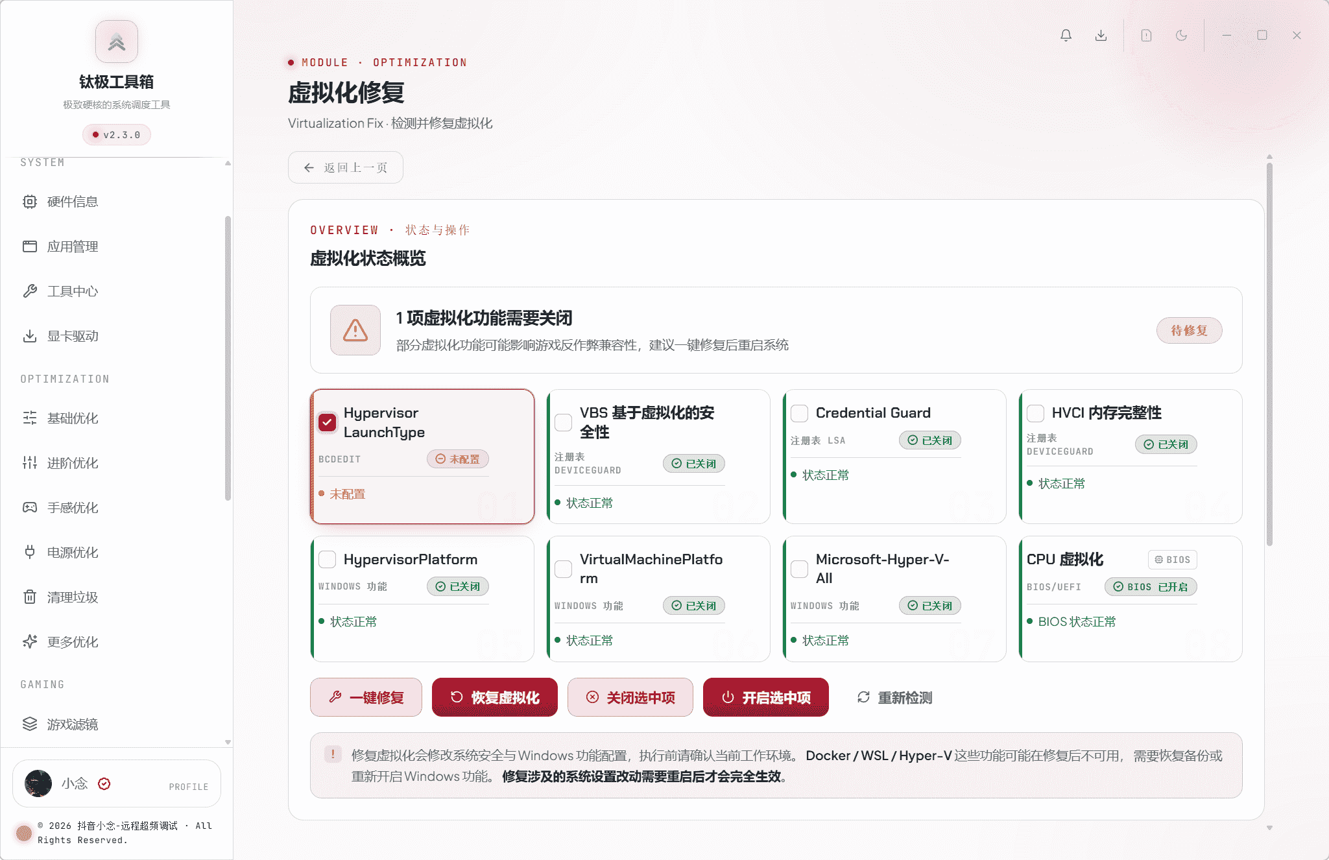Go to 进阶优化 section
This screenshot has height=860, width=1329.
[x=117, y=463]
